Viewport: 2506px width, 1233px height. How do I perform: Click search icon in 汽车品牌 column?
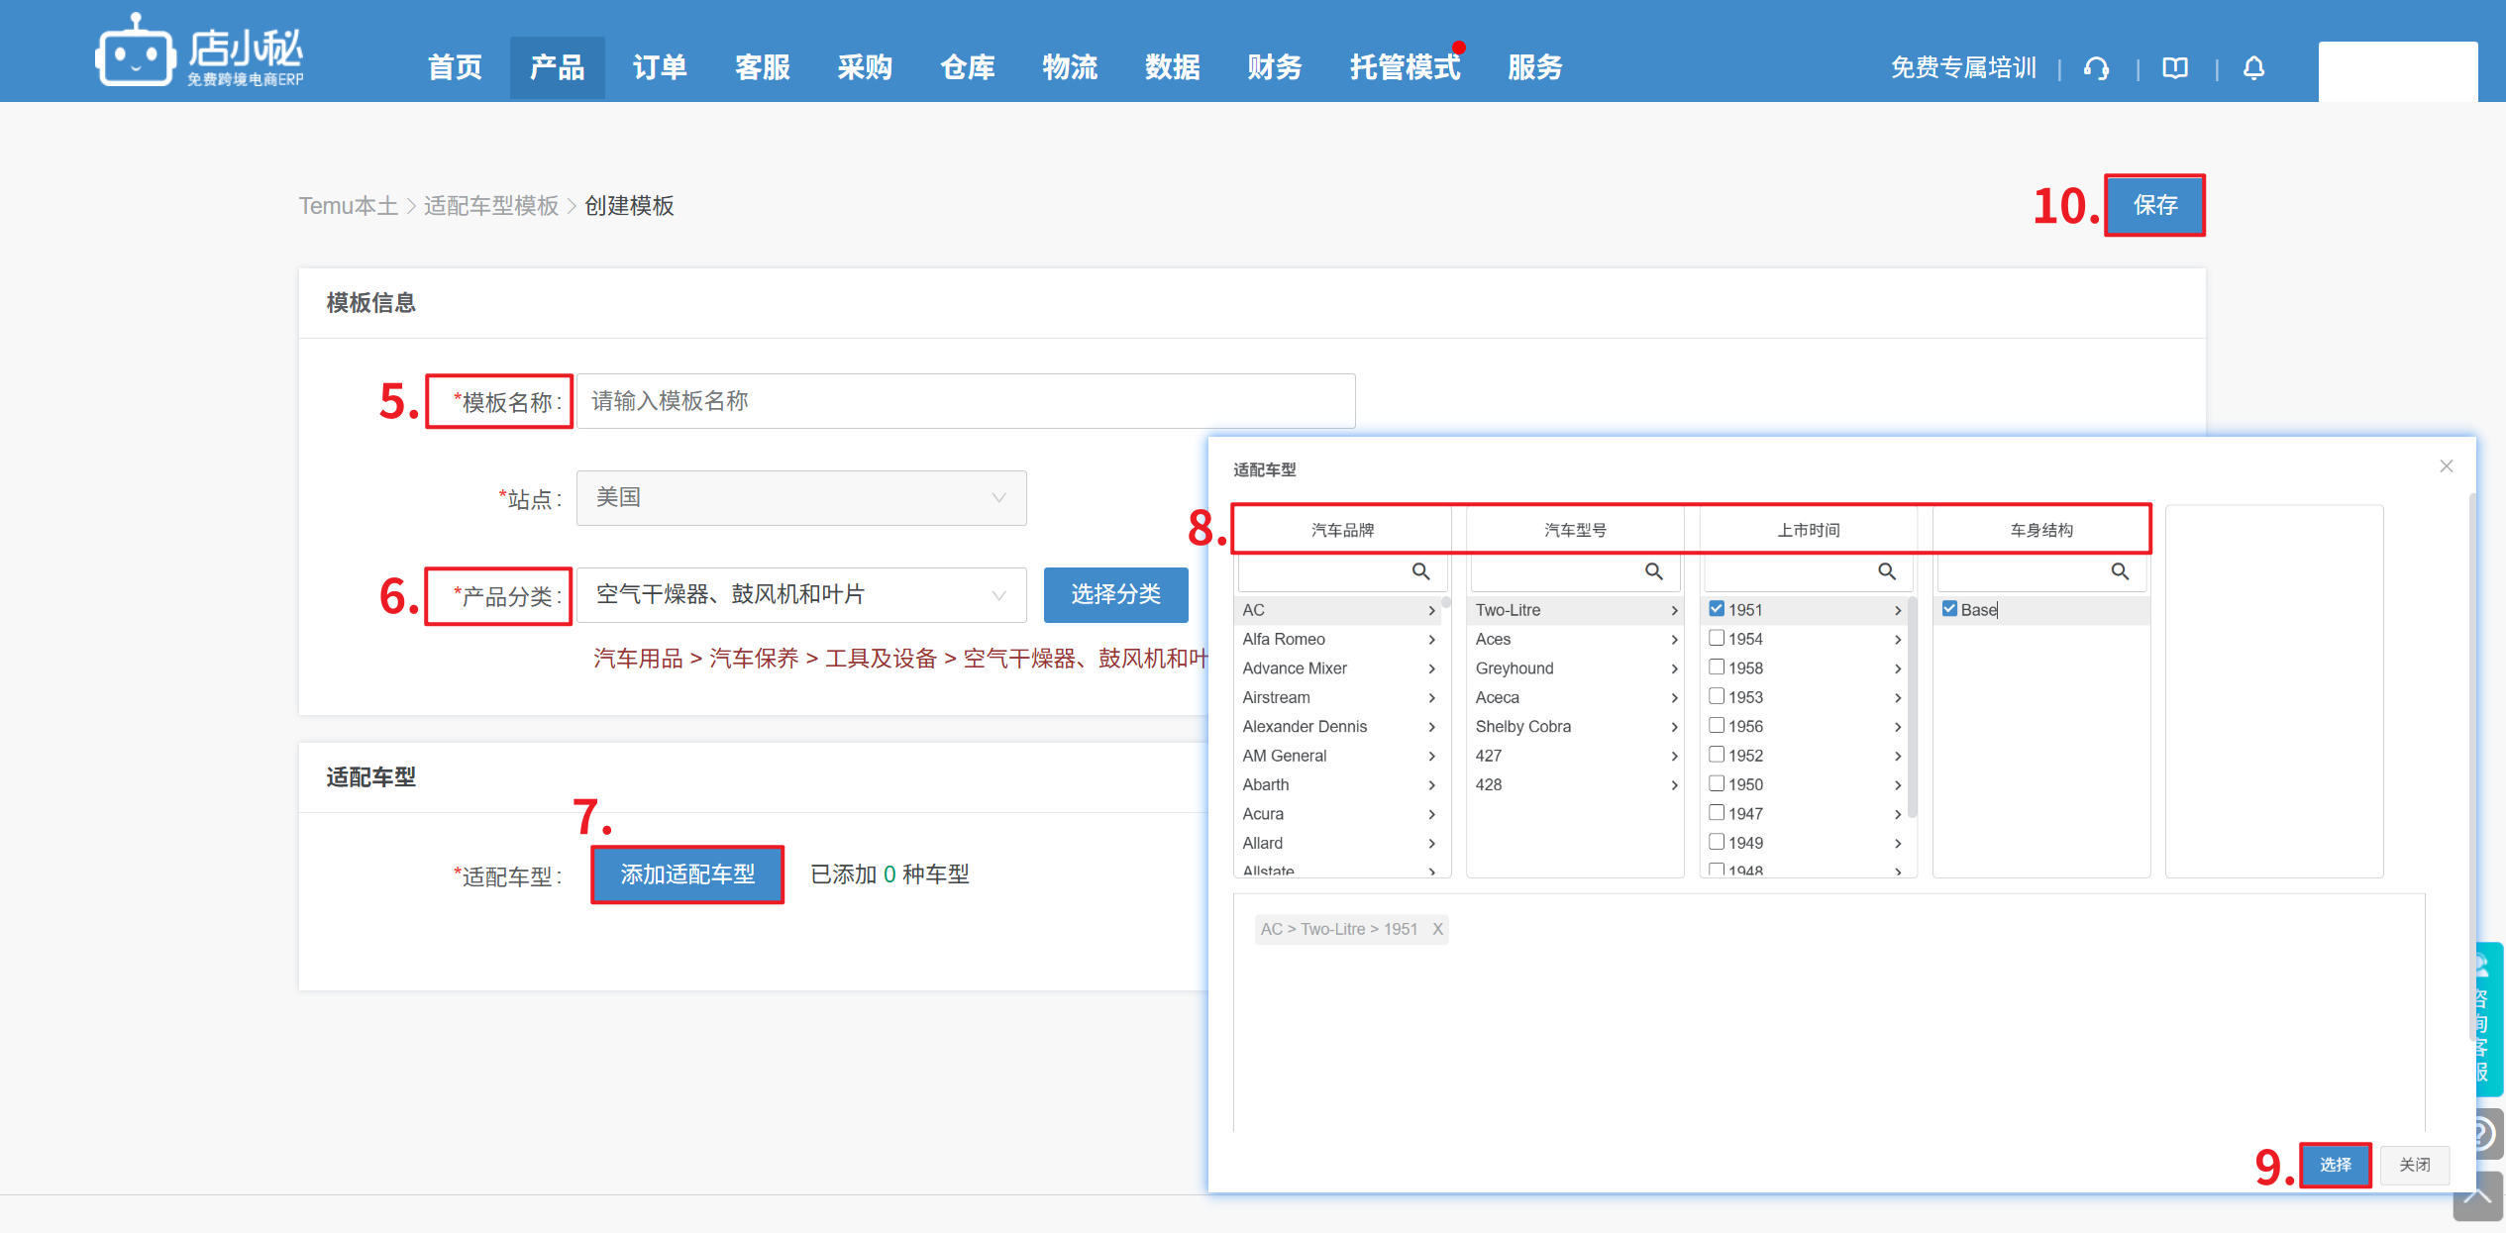click(1420, 571)
